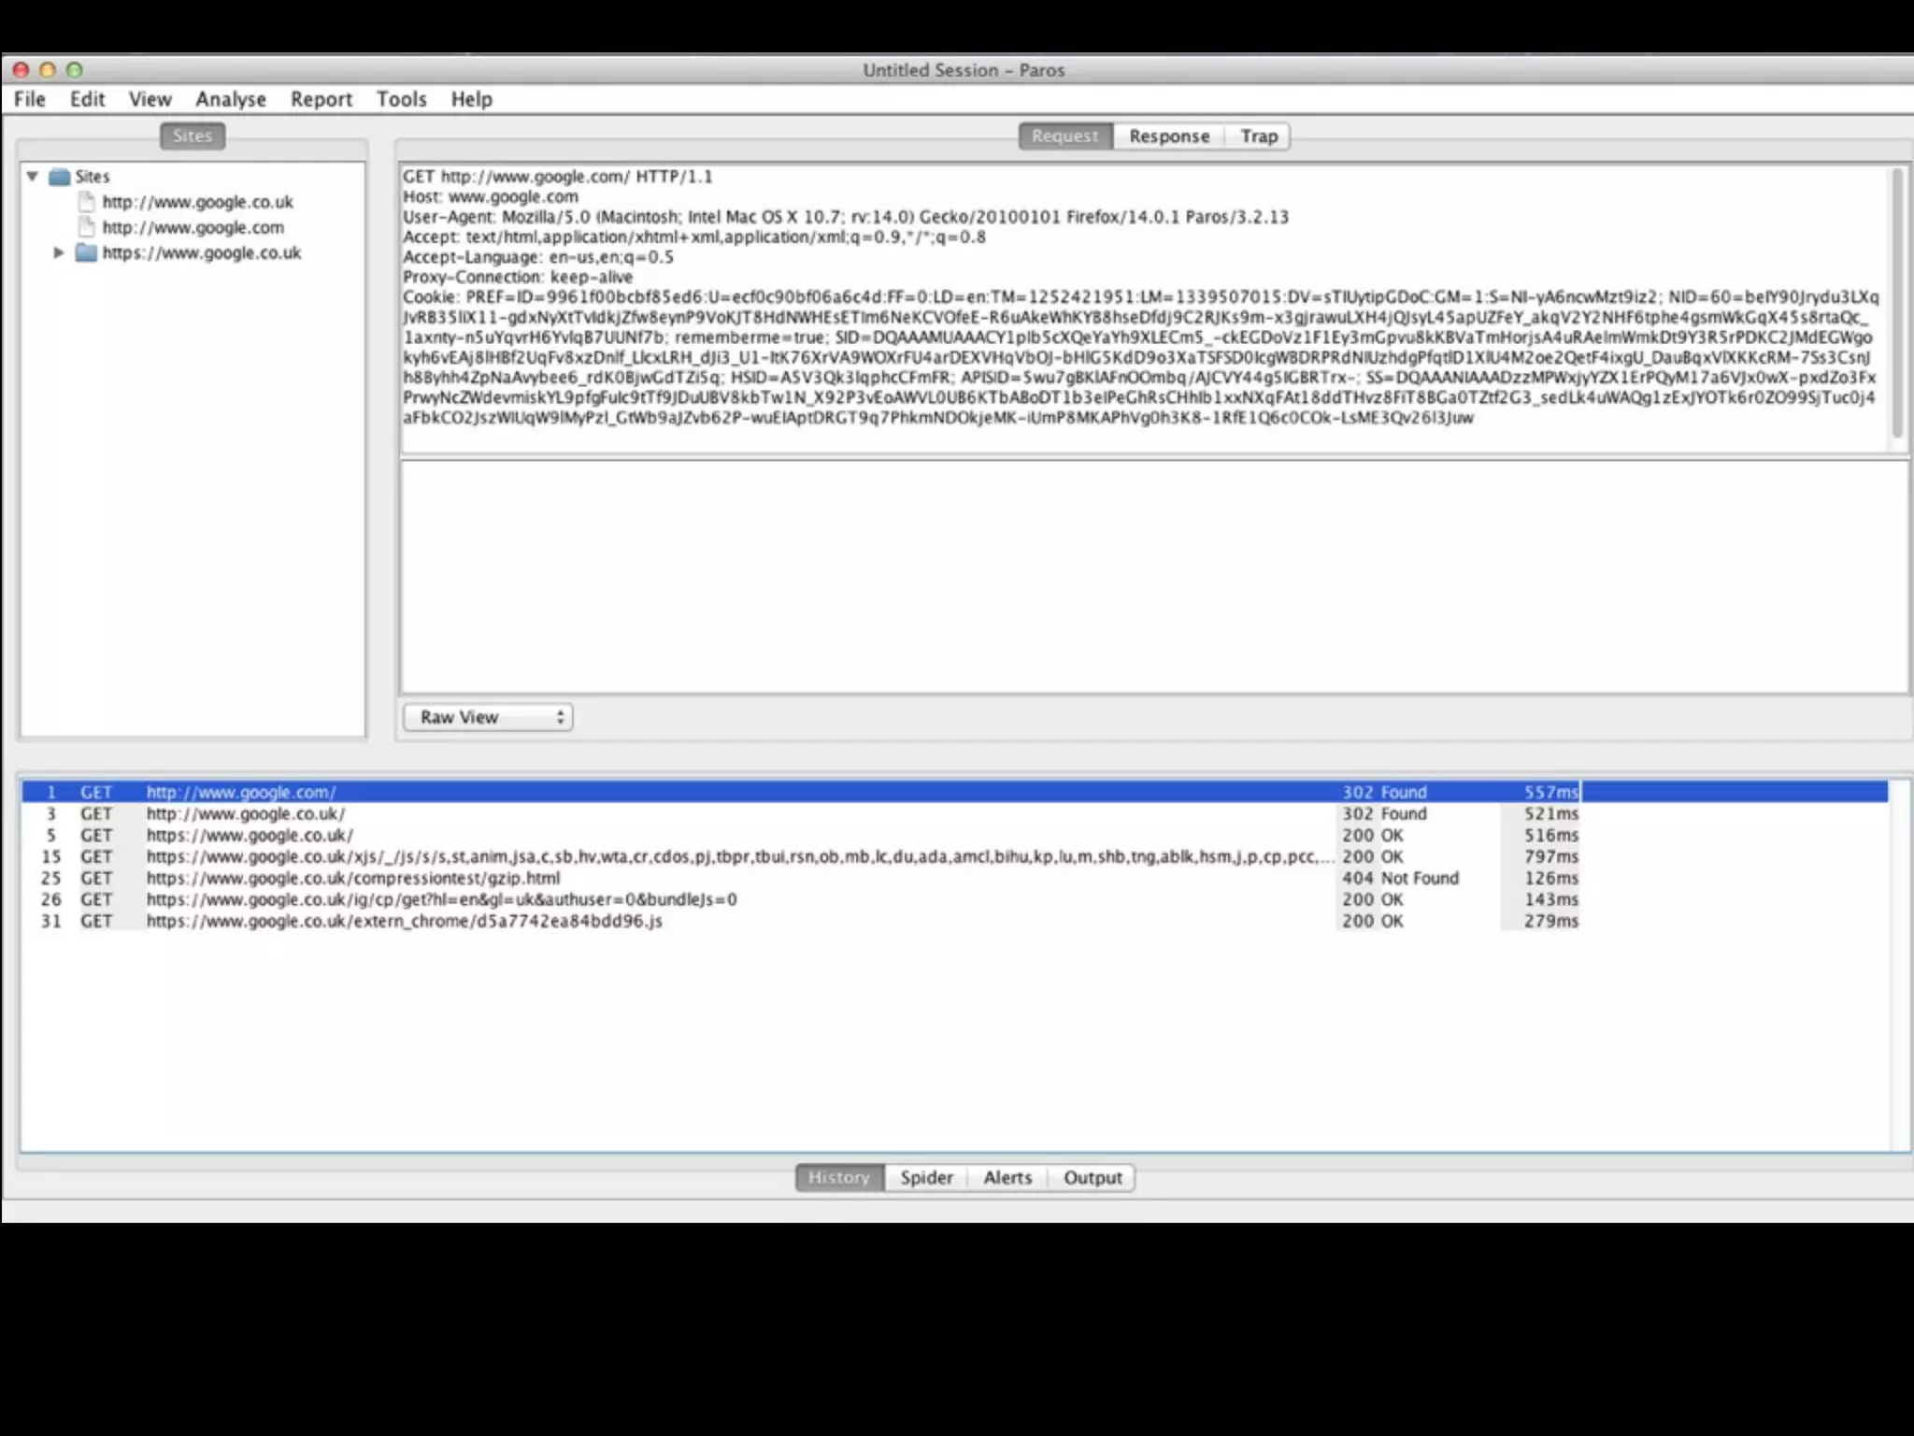The image size is (1914, 1436).
Task: Click the https://www.google.co.uk folder icon
Action: coord(86,253)
